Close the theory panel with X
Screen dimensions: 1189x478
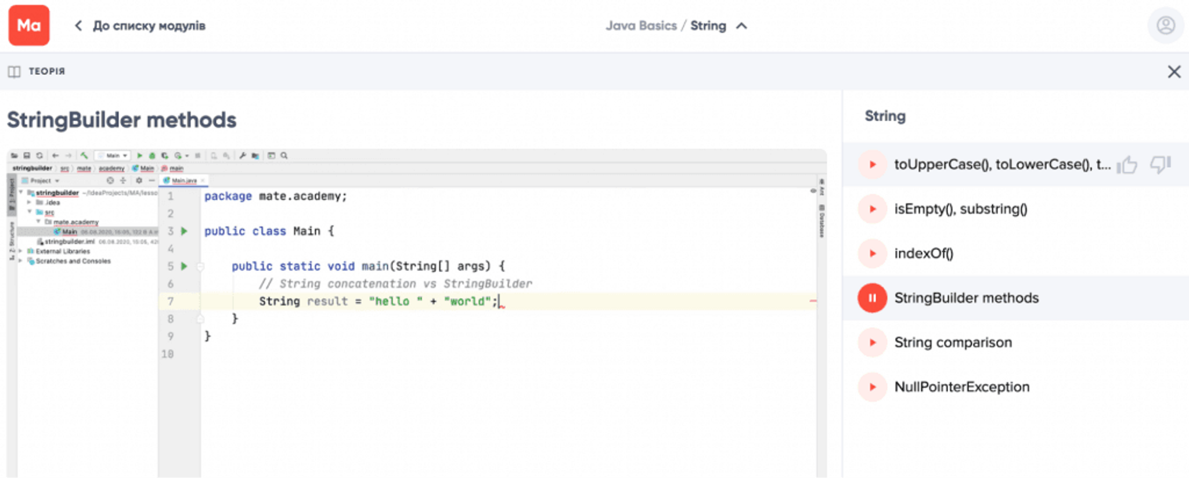coord(1174,71)
